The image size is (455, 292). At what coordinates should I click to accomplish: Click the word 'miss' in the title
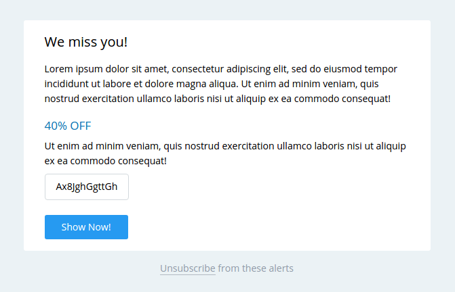coord(85,42)
